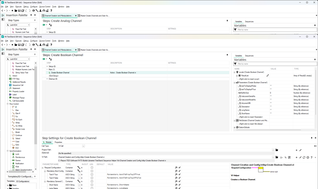
Task: Expand the Cleanup (0) step group
Action: click(x=47, y=79)
